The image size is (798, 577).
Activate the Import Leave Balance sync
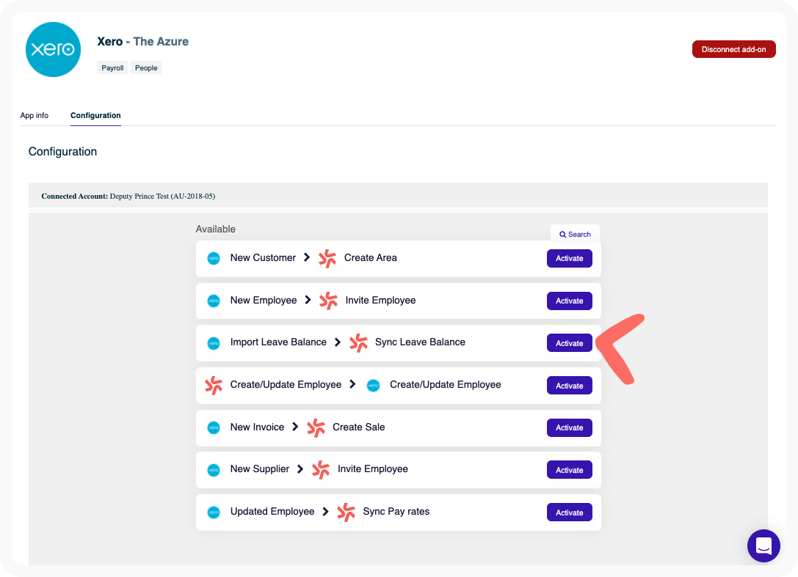point(569,343)
